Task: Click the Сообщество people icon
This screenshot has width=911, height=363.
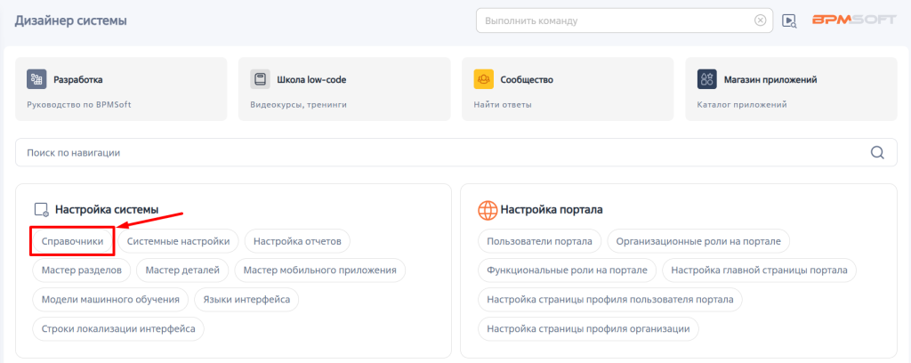Action: [483, 79]
